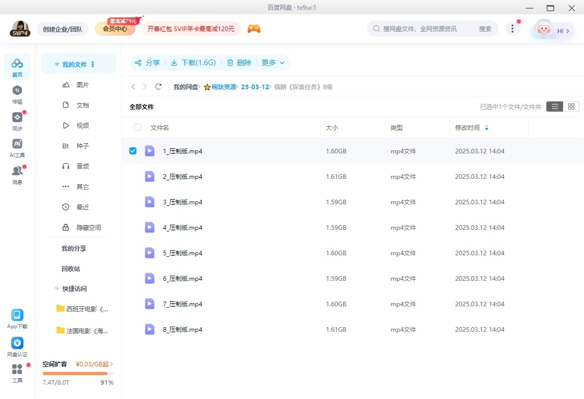The image size is (584, 399).
Task: Open 网盘认证 in the sidebar
Action: [17, 347]
